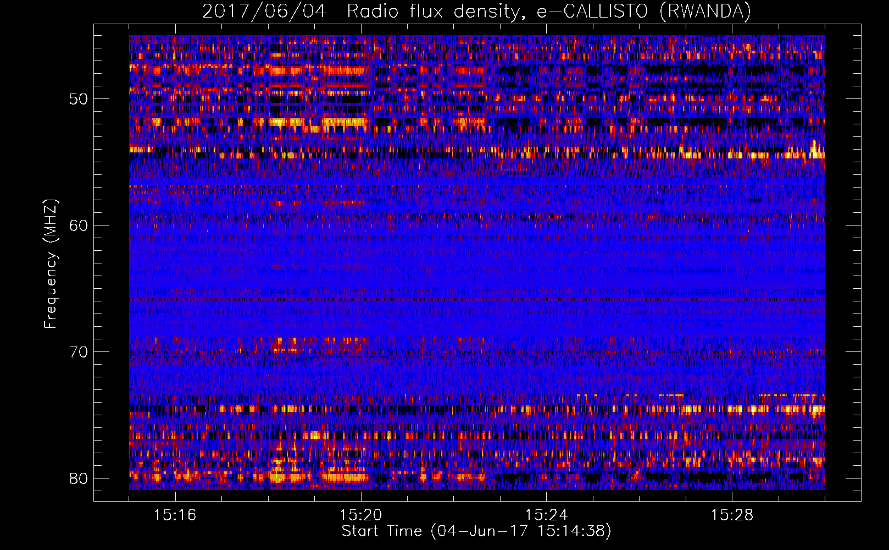Click the '70' frequency tick label
The image size is (889, 550).
pos(79,352)
